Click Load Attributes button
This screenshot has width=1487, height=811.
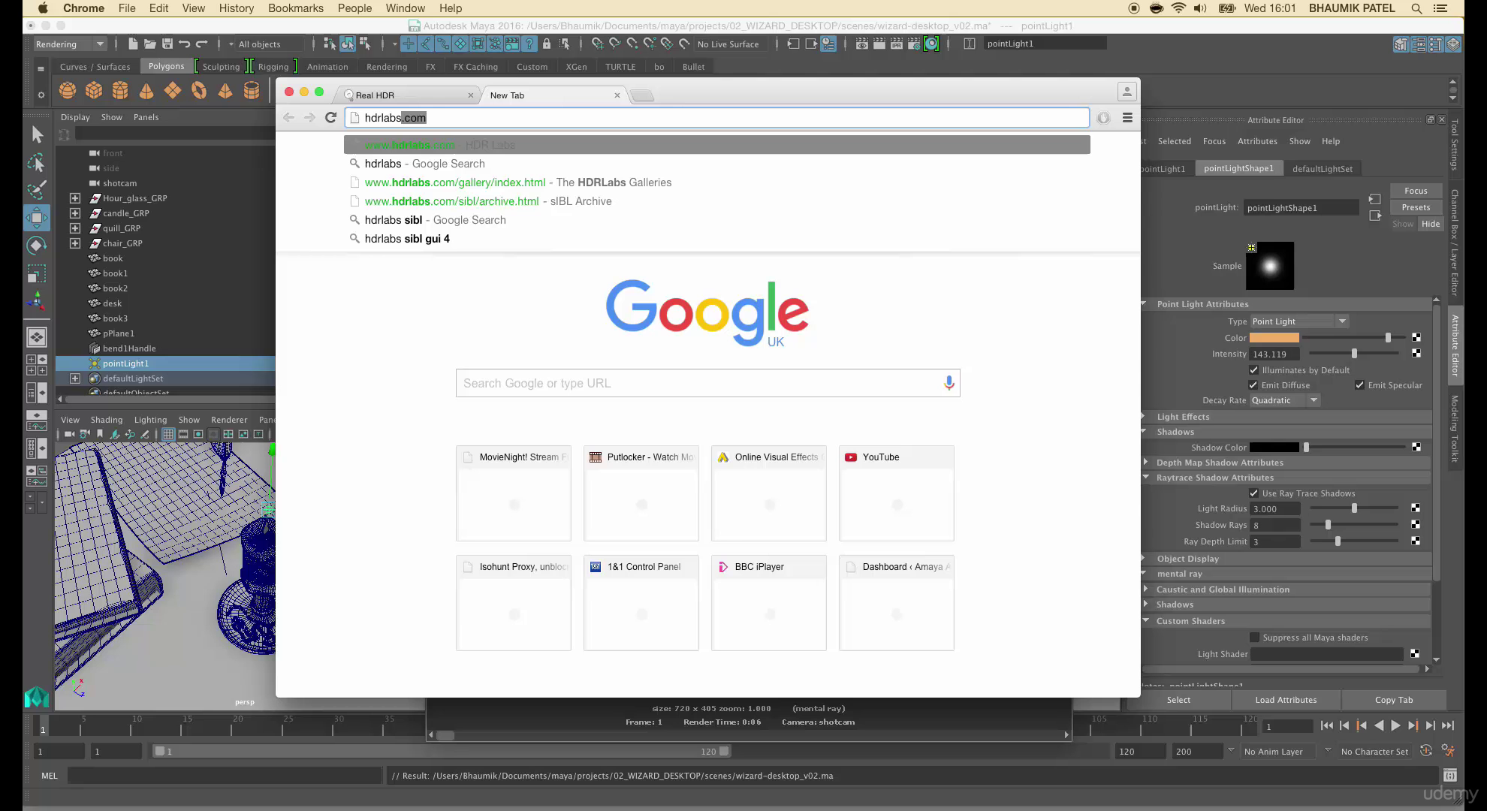pyautogui.click(x=1286, y=700)
